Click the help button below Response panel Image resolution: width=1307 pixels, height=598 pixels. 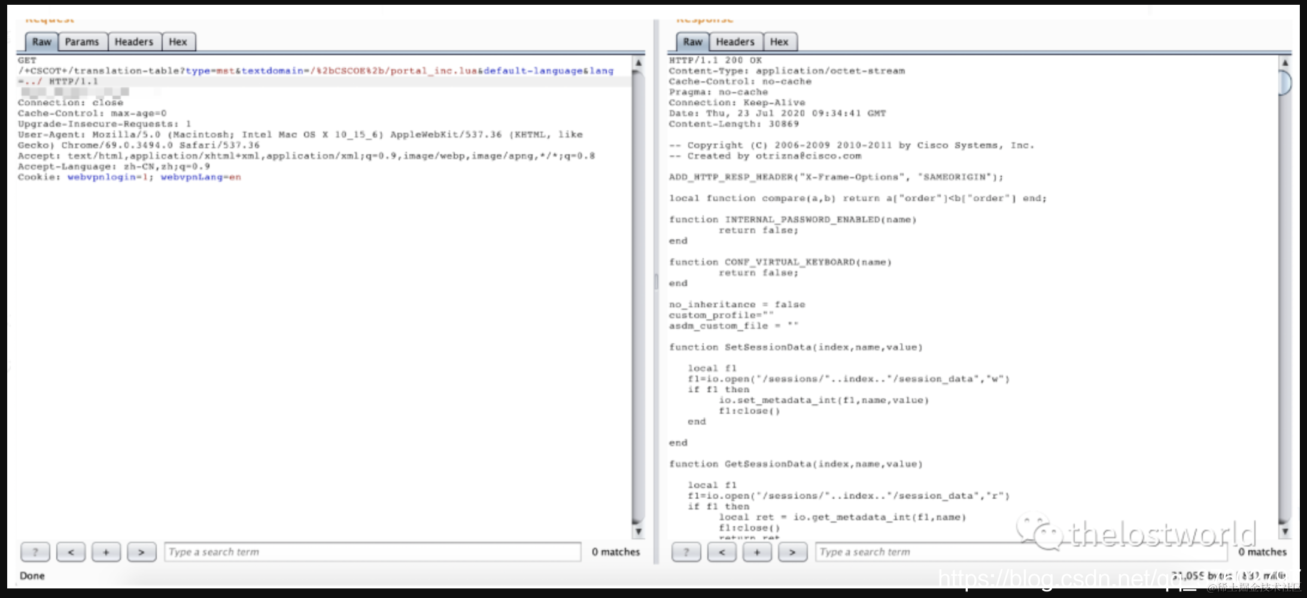[x=686, y=552]
